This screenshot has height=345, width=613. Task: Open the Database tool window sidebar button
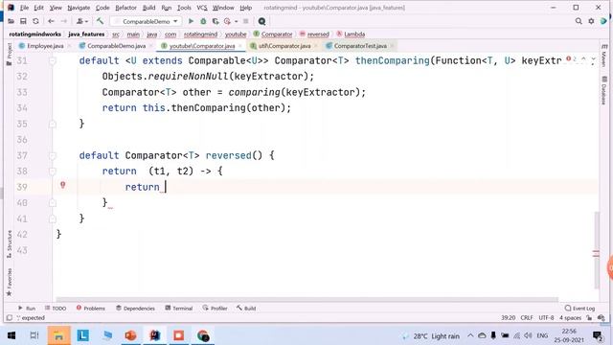(603, 90)
